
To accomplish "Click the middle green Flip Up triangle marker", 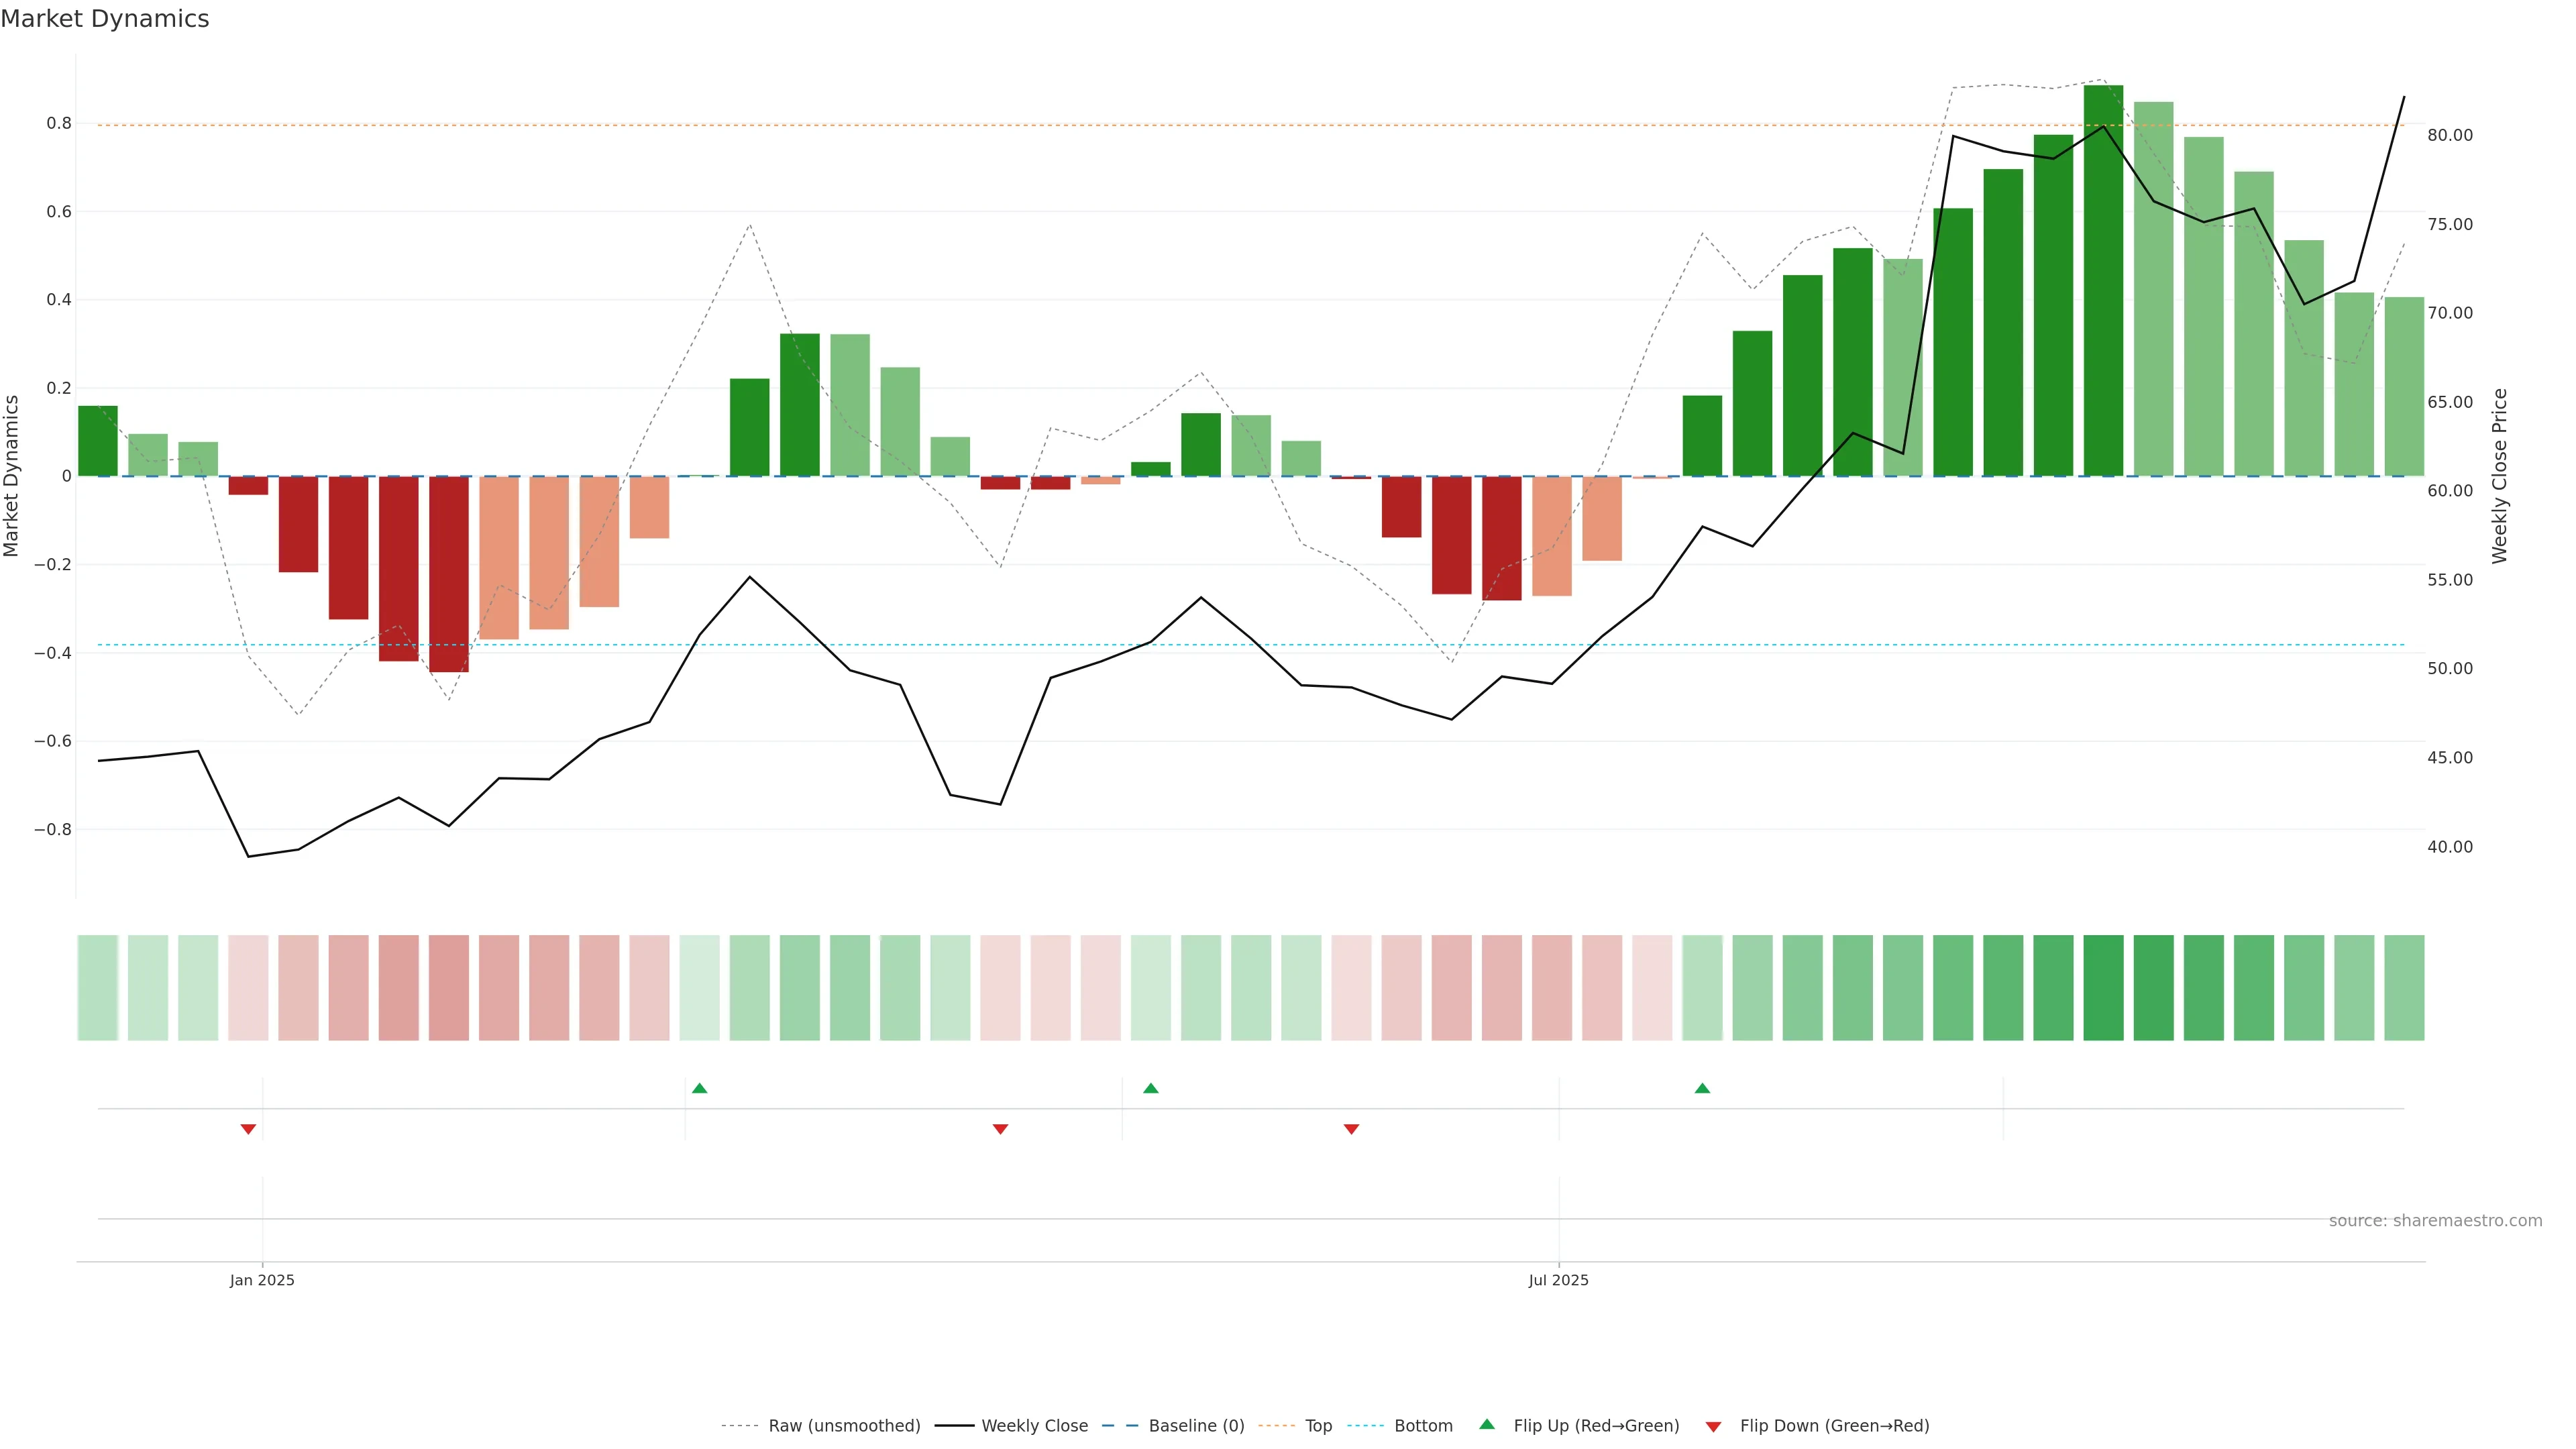I will (1150, 1088).
